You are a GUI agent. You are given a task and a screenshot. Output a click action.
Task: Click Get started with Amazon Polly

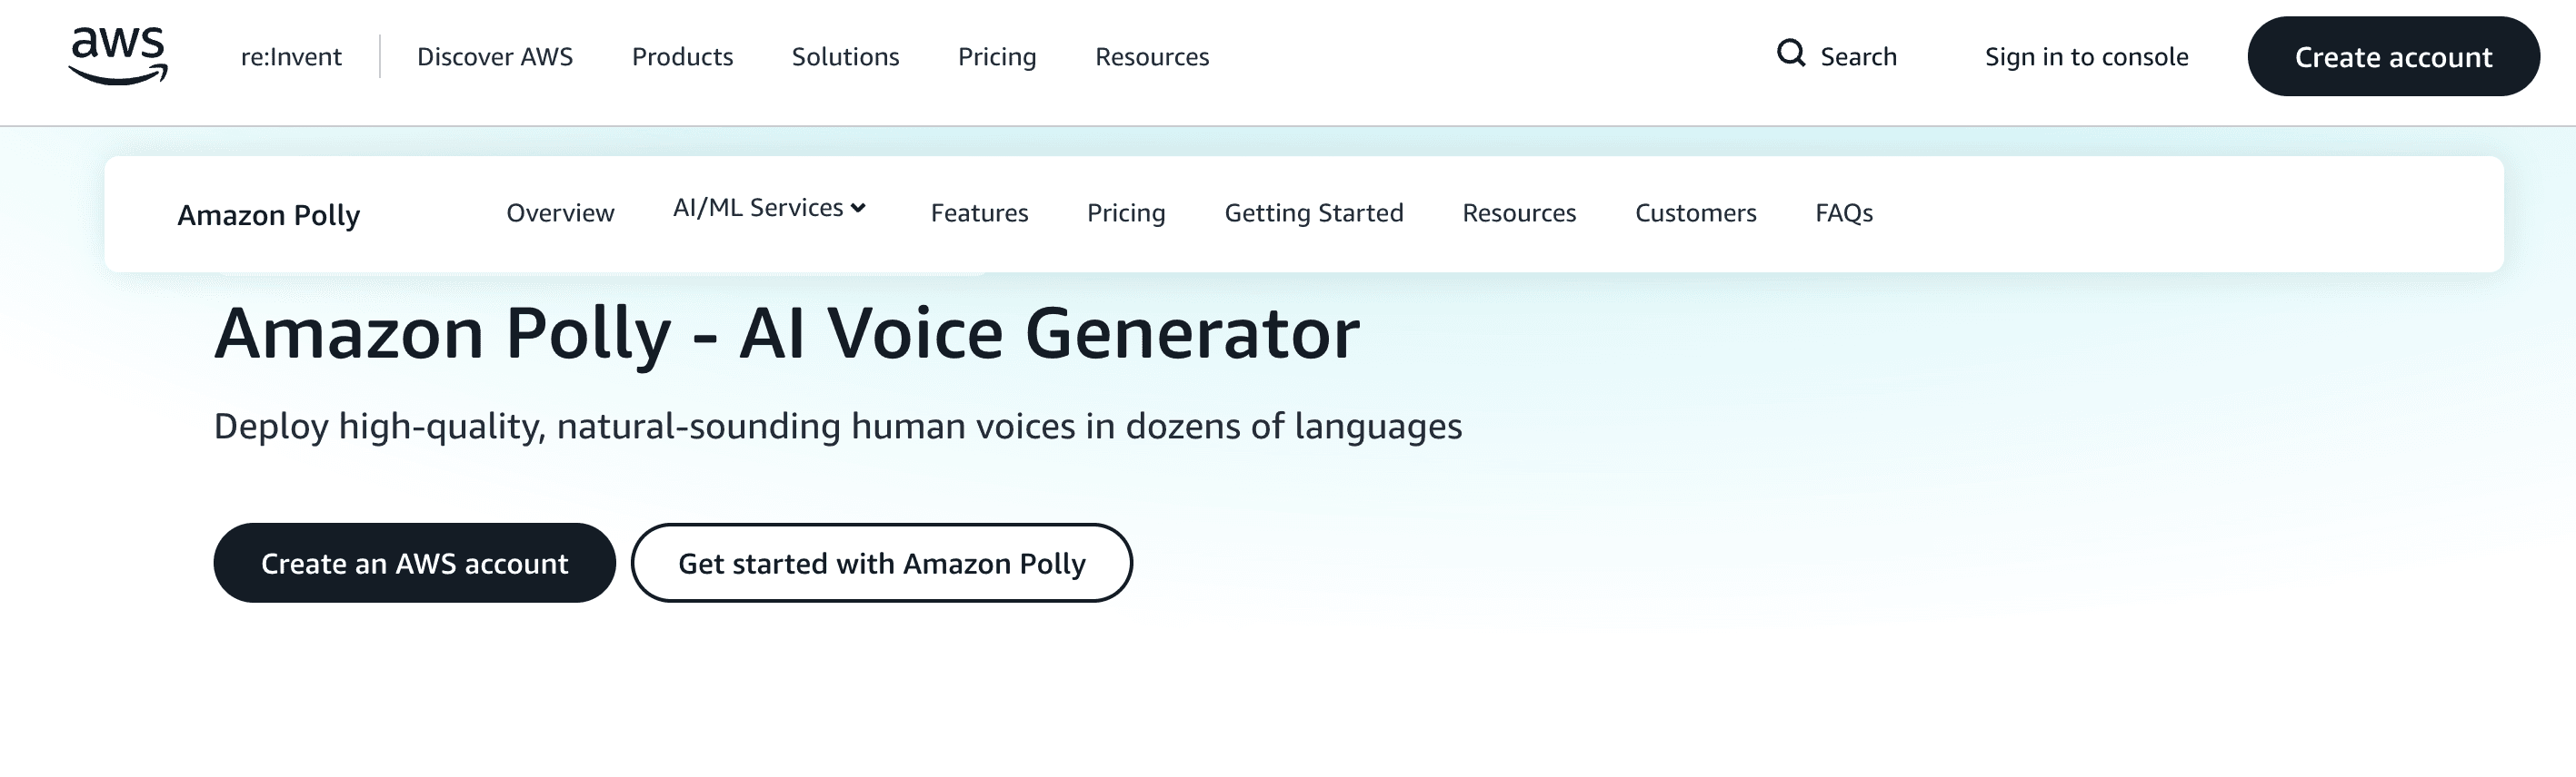(881, 564)
